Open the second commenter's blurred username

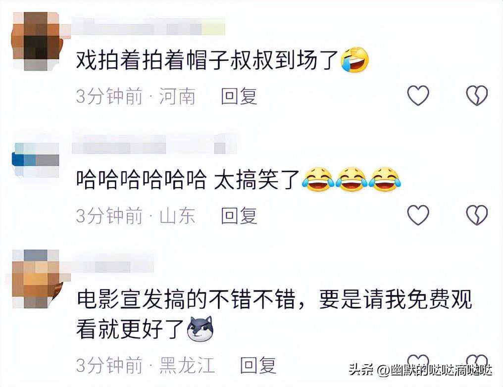(154, 145)
